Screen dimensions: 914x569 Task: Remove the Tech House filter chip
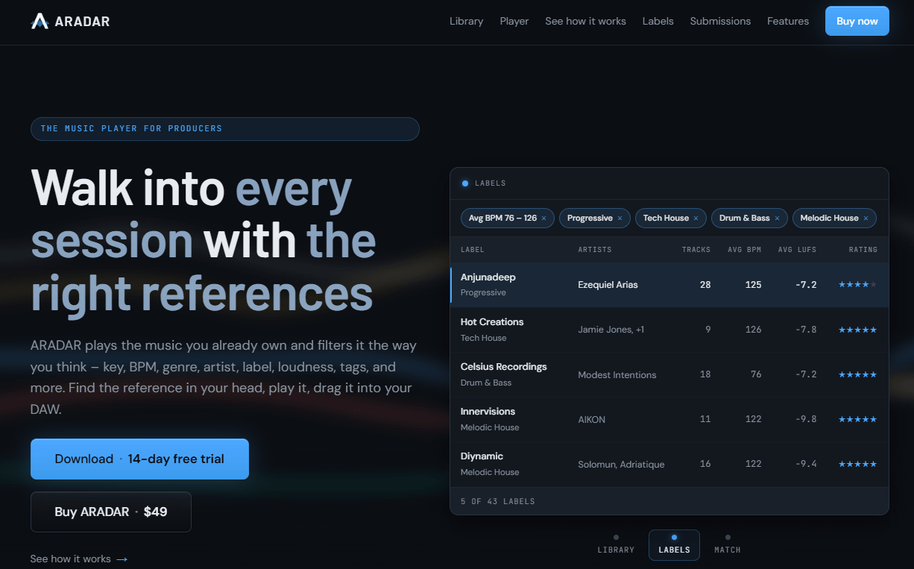(696, 219)
